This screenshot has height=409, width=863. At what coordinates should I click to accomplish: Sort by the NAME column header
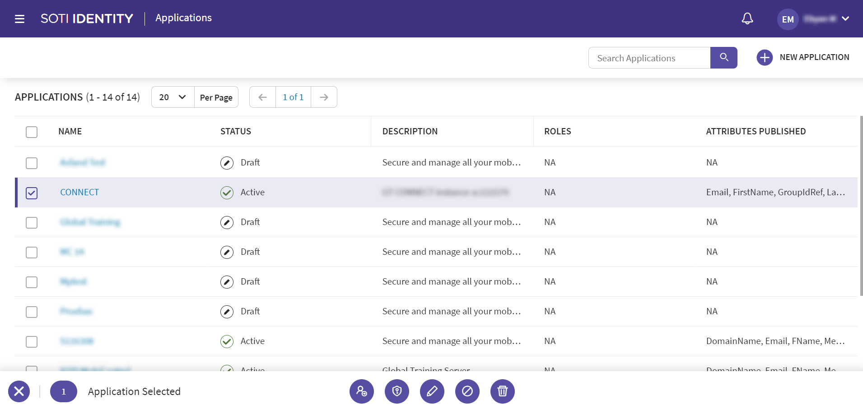click(x=70, y=131)
